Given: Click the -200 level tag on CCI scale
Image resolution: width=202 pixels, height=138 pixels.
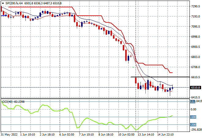Looking at the screenshot, I should click(x=193, y=125).
